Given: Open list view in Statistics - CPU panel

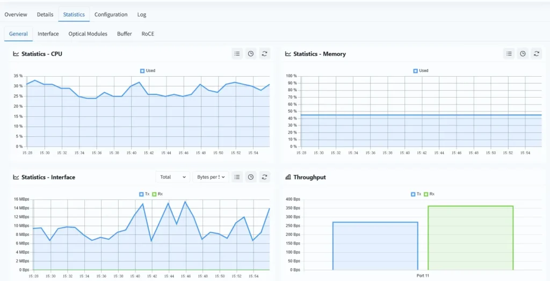Looking at the screenshot, I should (237, 54).
